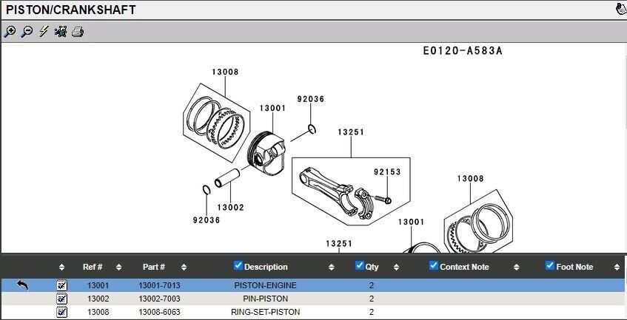This screenshot has width=627, height=320.
Task: Open the note icon for part 13001-7013
Action: pos(61,285)
